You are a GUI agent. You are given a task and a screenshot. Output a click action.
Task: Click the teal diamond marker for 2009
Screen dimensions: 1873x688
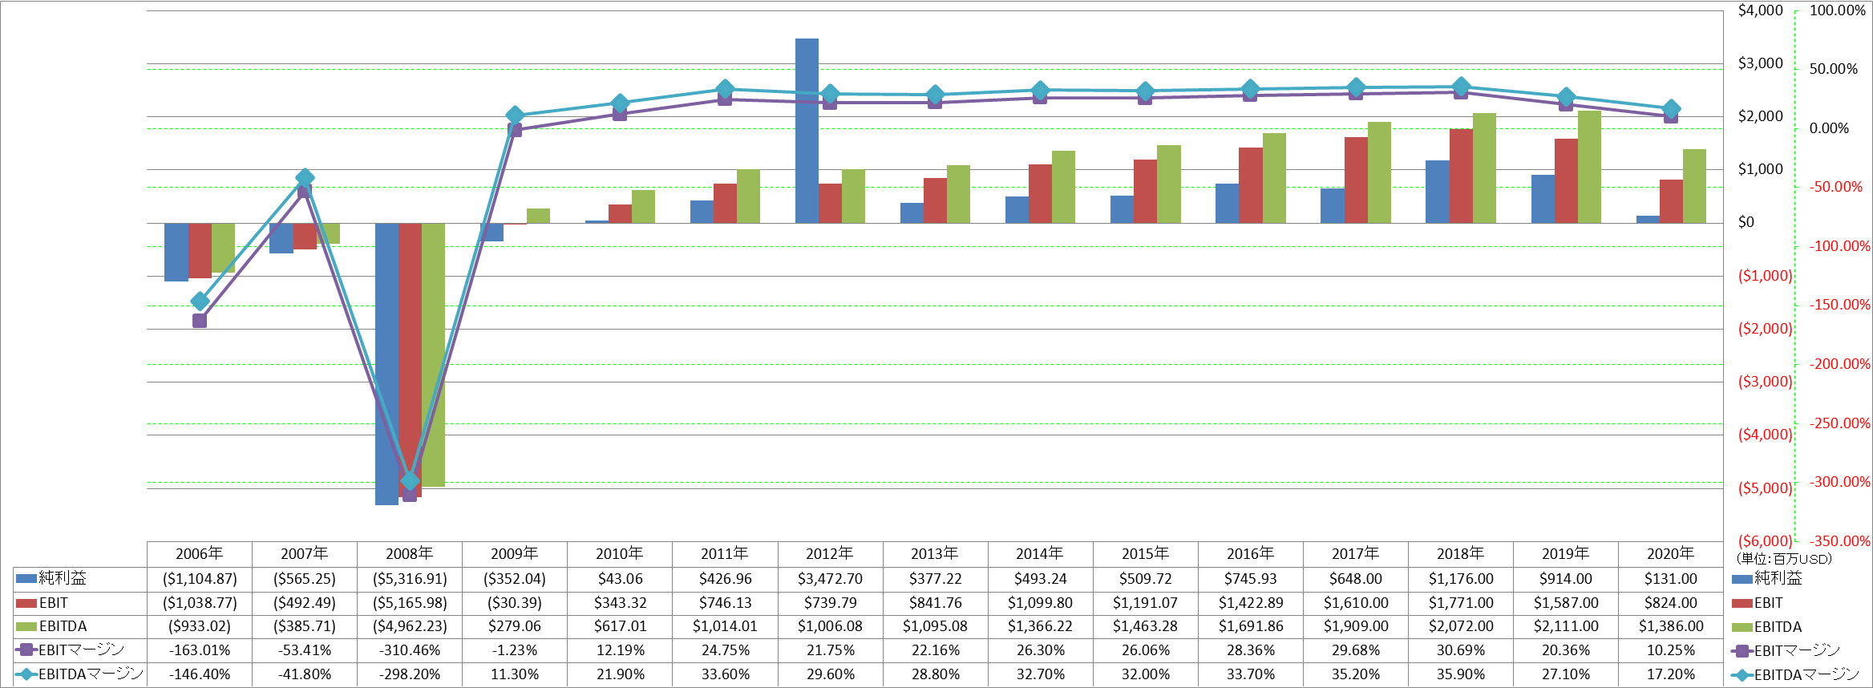[x=515, y=115]
